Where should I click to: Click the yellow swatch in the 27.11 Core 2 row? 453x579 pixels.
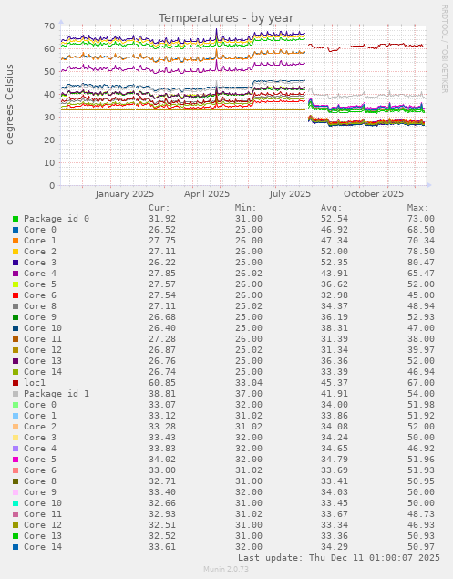pos(15,252)
